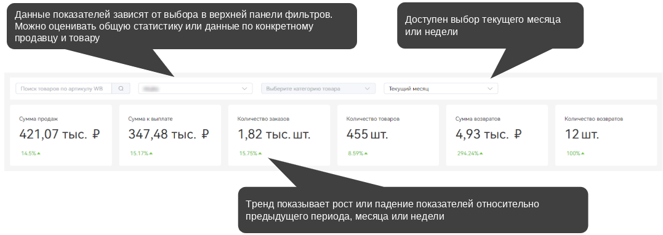Click the search magnifier icon button
Viewport: 663px width, 235px height.
pos(121,89)
